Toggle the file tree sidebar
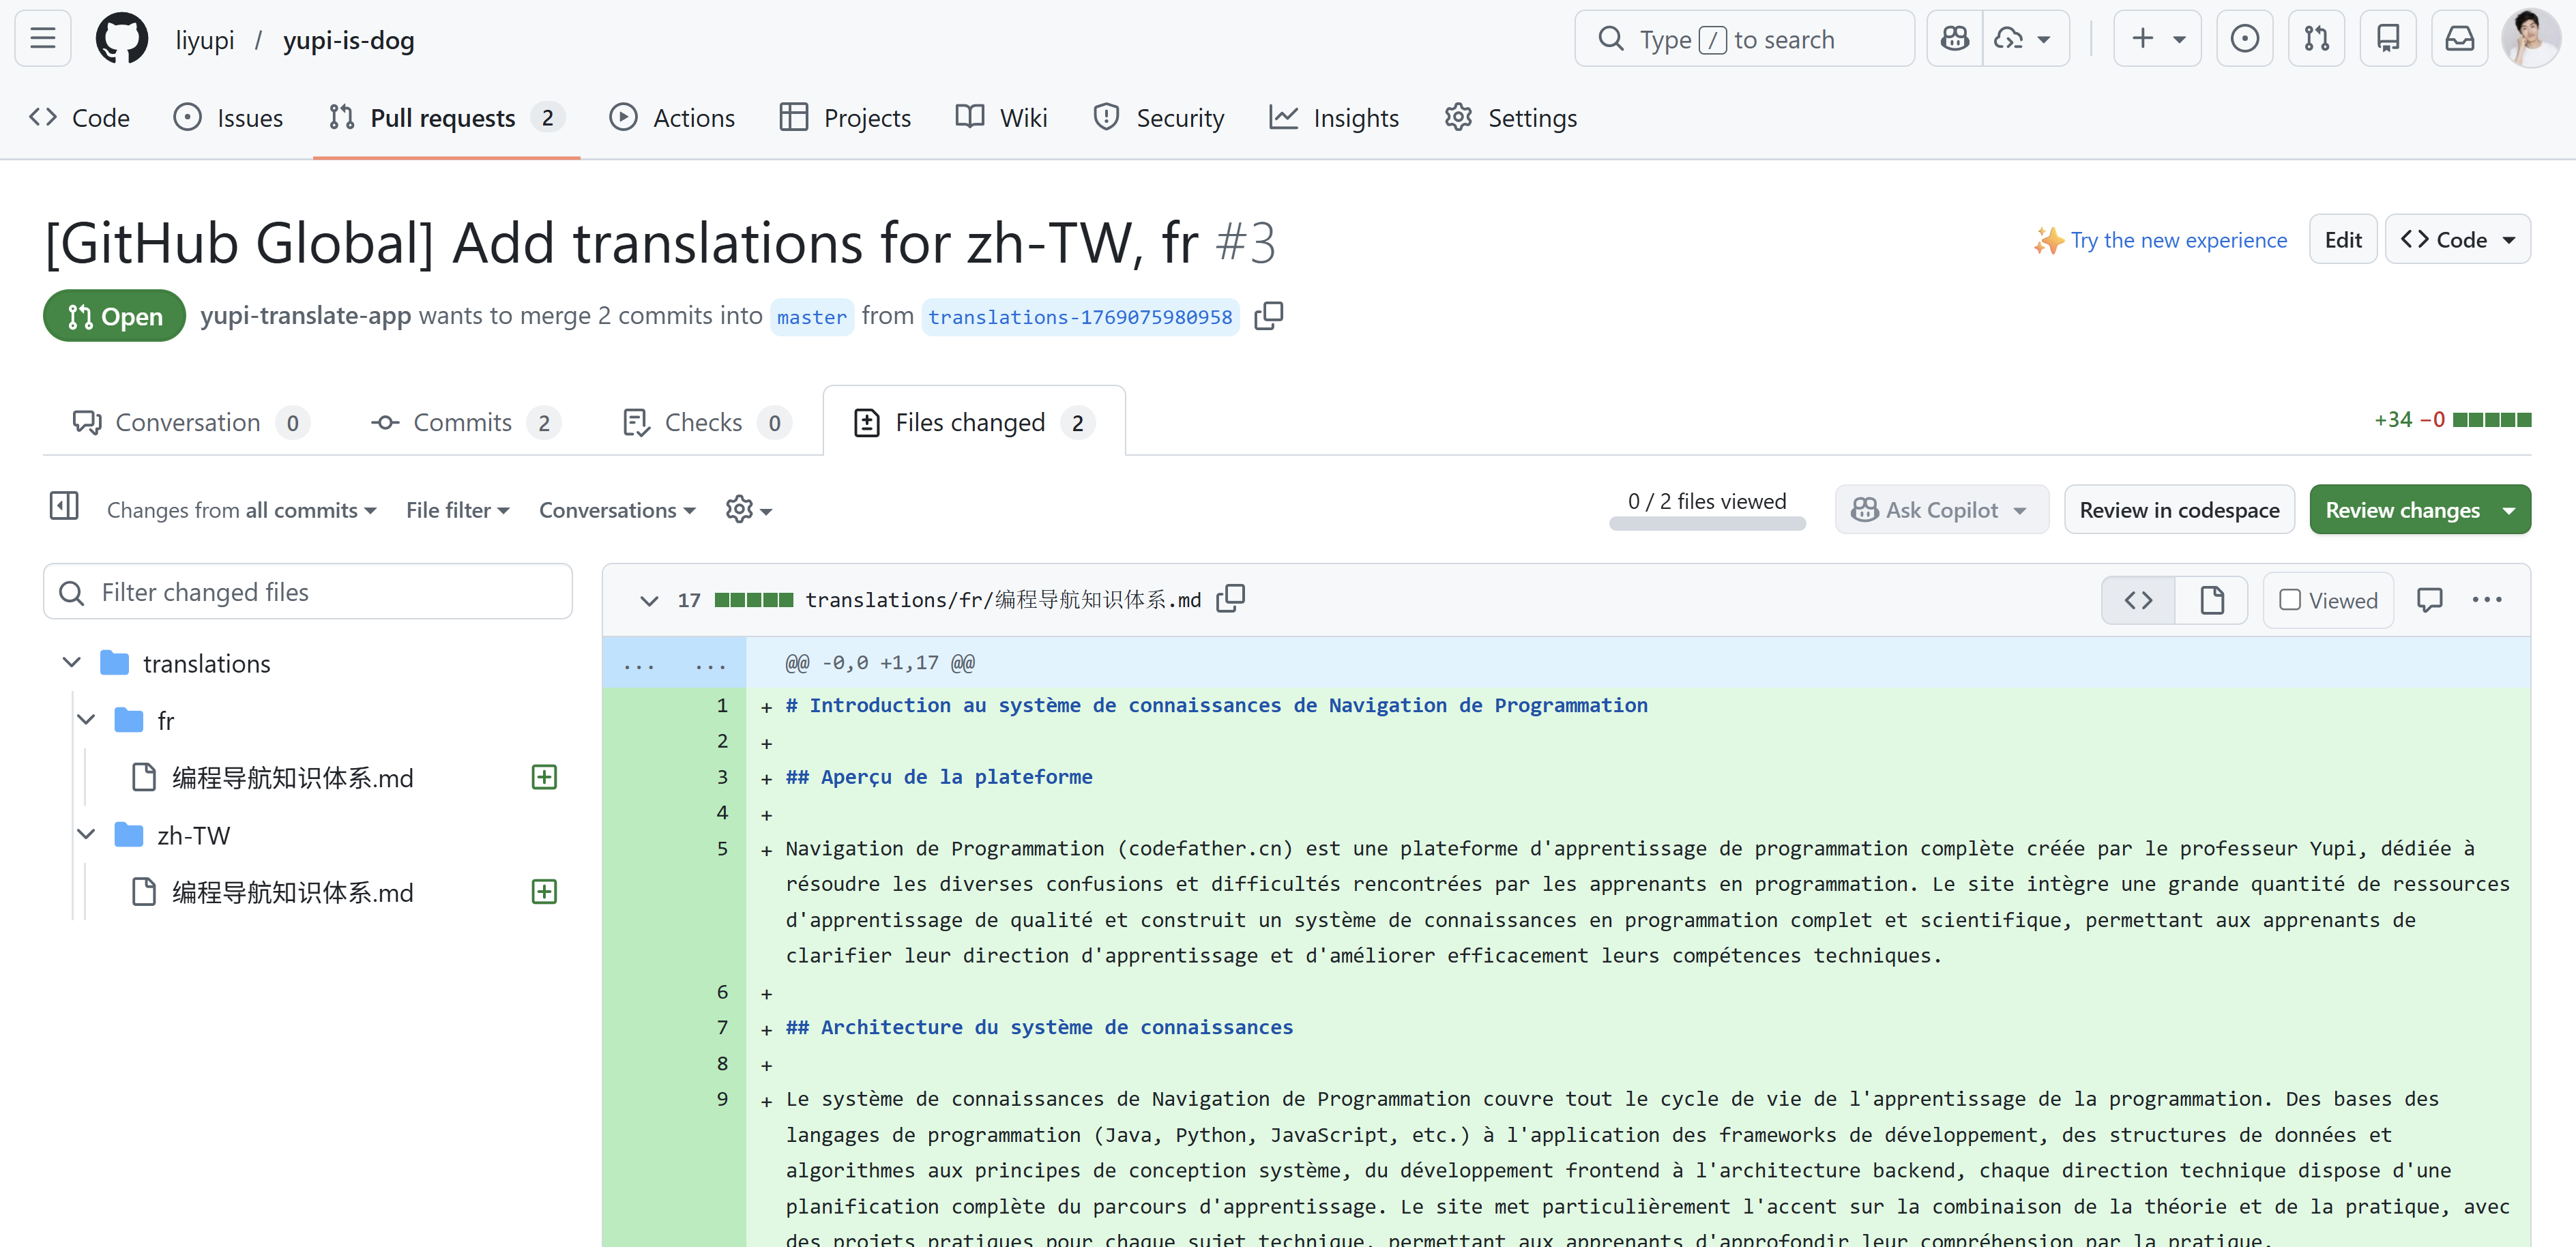The width and height of the screenshot is (2576, 1247). [64, 507]
